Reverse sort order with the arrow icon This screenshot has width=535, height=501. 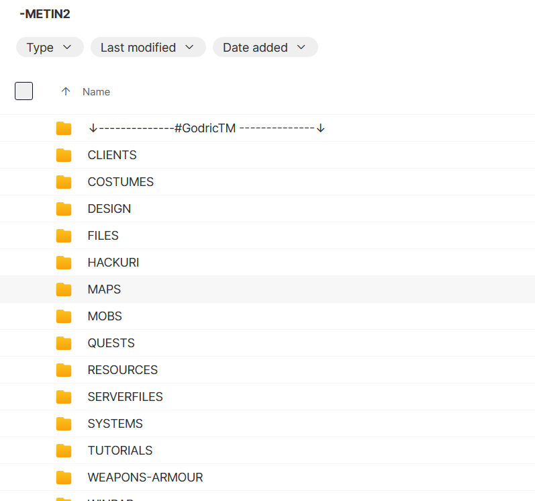click(x=66, y=91)
